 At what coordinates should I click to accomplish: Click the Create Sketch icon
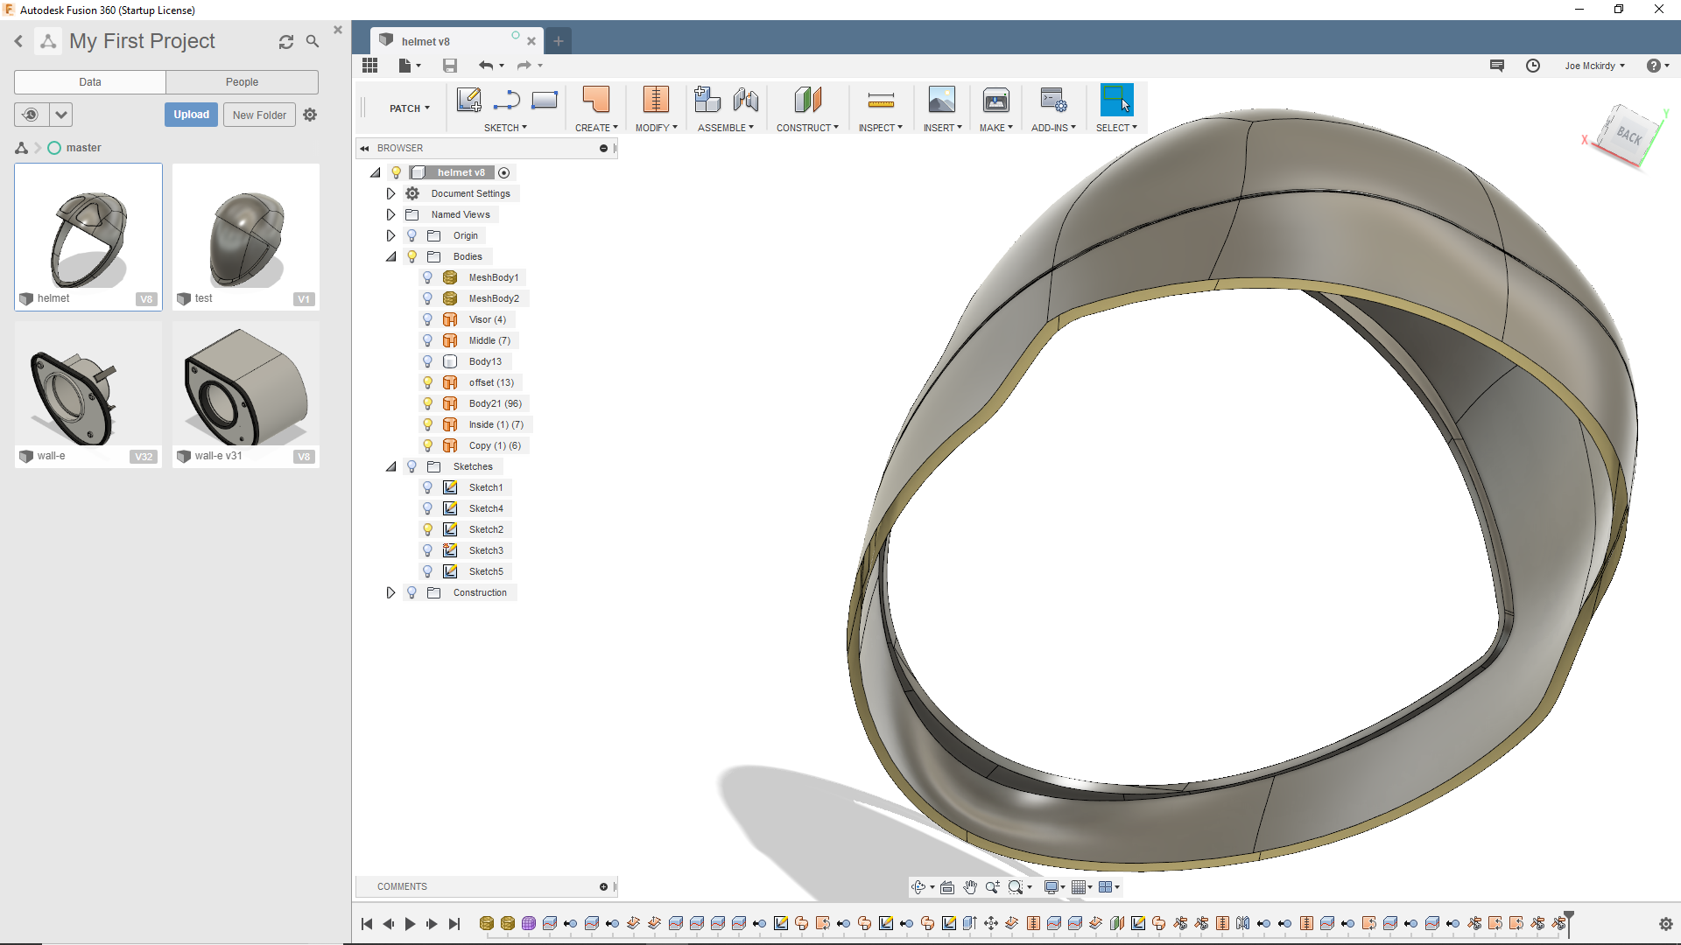coord(468,101)
